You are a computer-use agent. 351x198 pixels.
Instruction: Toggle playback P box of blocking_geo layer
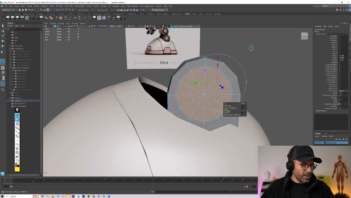coord(319,143)
